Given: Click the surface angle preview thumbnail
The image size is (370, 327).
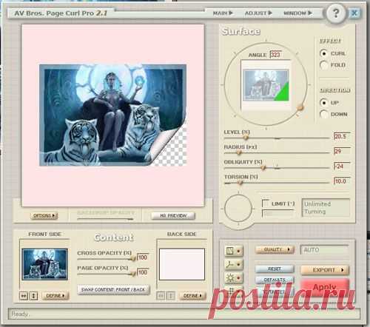Looking at the screenshot, I should coord(266,85).
